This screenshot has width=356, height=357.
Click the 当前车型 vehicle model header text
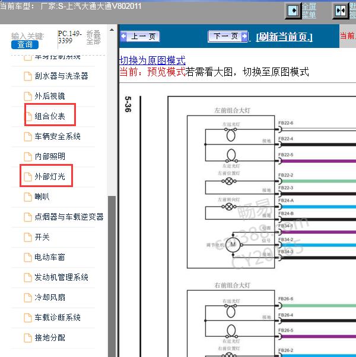[x=71, y=6]
